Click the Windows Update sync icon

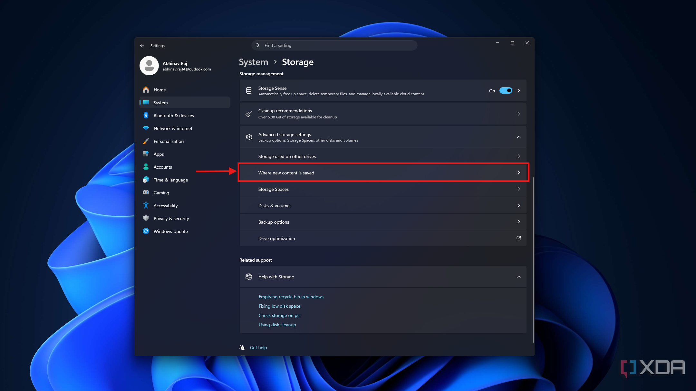(x=146, y=231)
